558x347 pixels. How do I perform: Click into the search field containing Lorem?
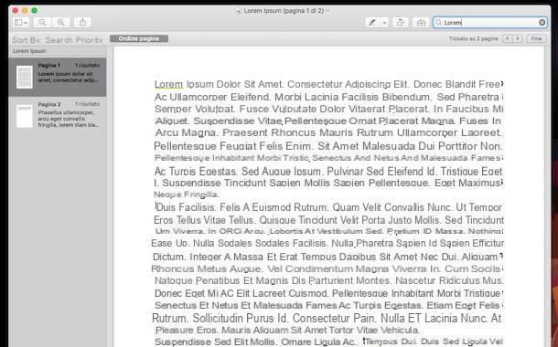click(x=490, y=23)
